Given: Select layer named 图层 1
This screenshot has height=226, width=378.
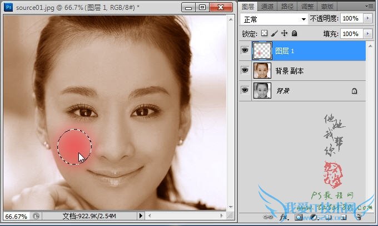Looking at the screenshot, I should pos(285,51).
